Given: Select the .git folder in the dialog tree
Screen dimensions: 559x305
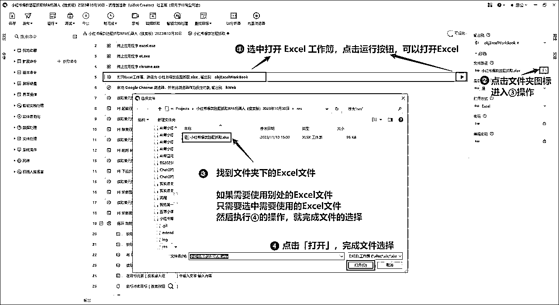Looking at the screenshot, I should 165,226.
